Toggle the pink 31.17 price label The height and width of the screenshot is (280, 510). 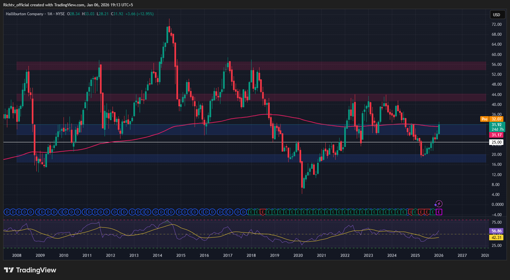[x=497, y=135]
